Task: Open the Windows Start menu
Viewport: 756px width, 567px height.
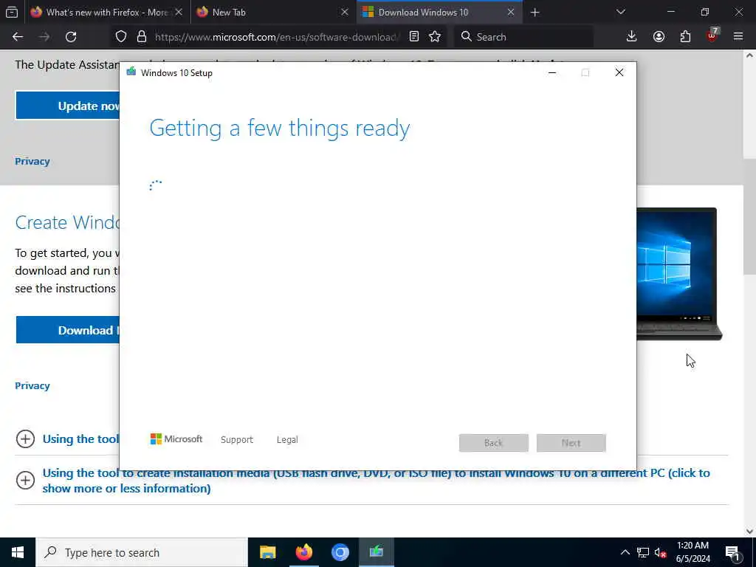Action: (x=18, y=552)
